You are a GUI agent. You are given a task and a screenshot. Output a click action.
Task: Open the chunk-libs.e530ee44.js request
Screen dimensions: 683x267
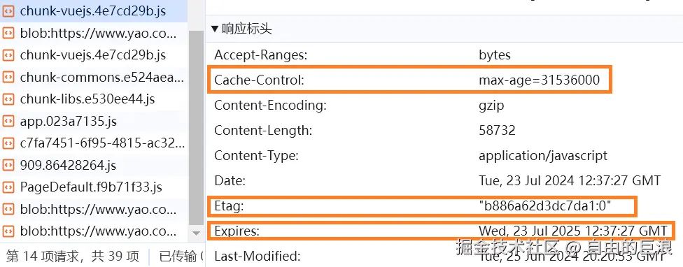tap(87, 99)
